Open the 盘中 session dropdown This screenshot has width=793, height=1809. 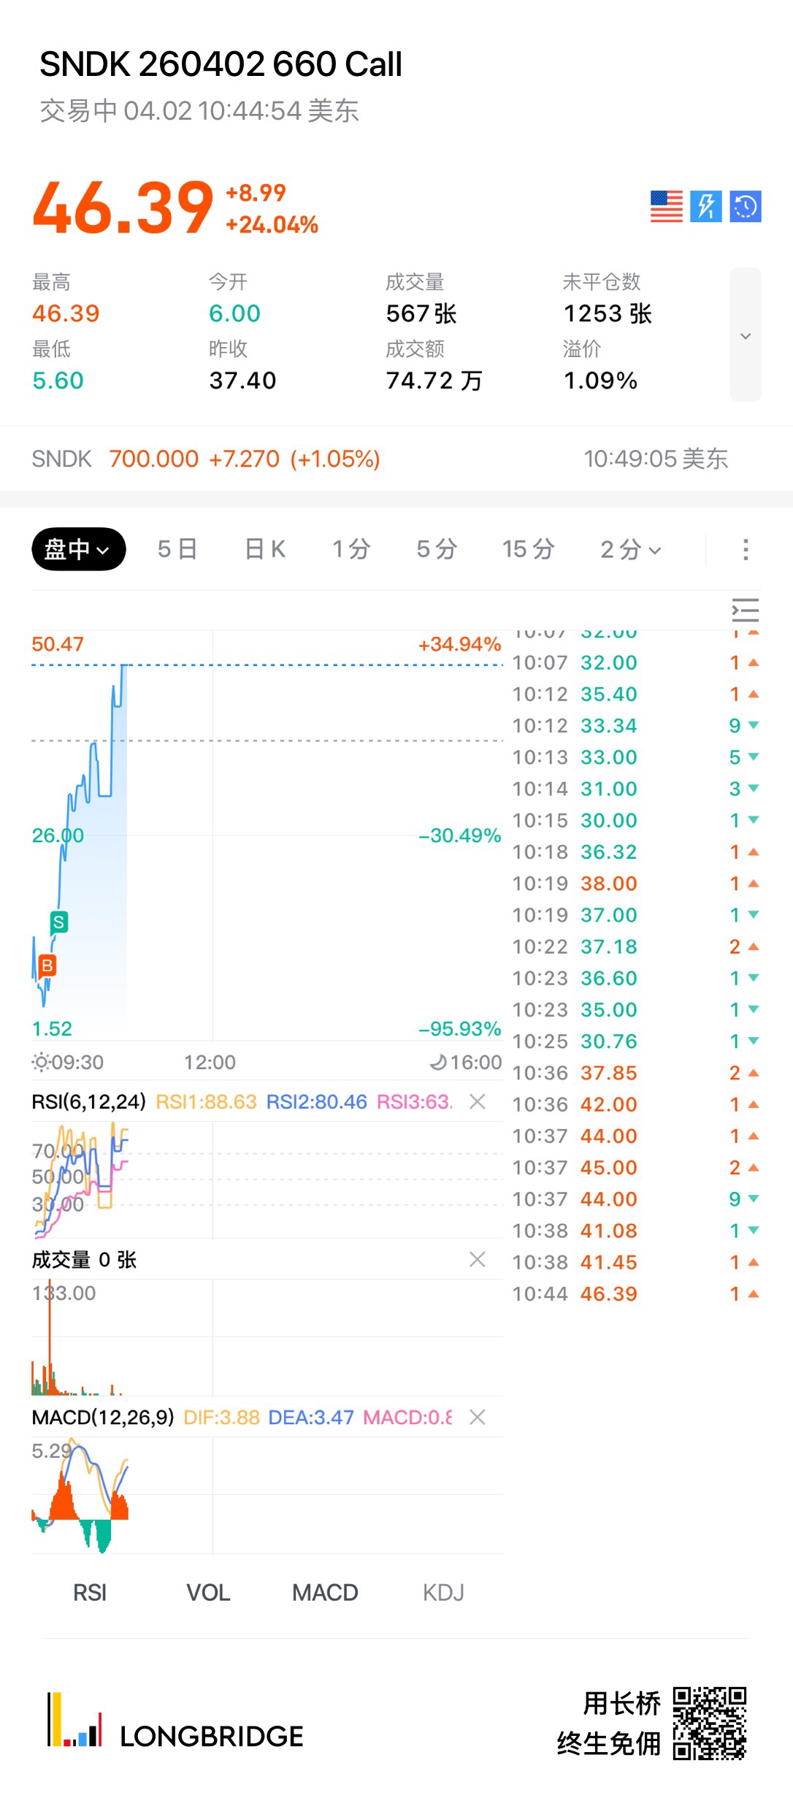click(78, 549)
